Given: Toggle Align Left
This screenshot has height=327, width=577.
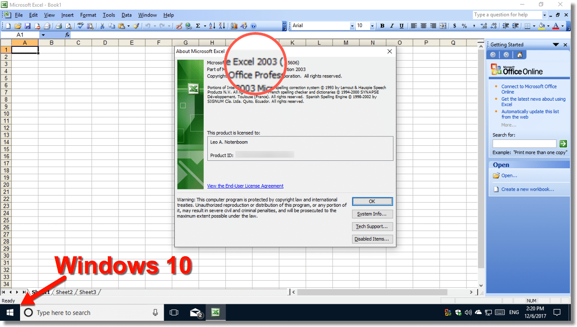Looking at the screenshot, I should pyautogui.click(x=414, y=26).
